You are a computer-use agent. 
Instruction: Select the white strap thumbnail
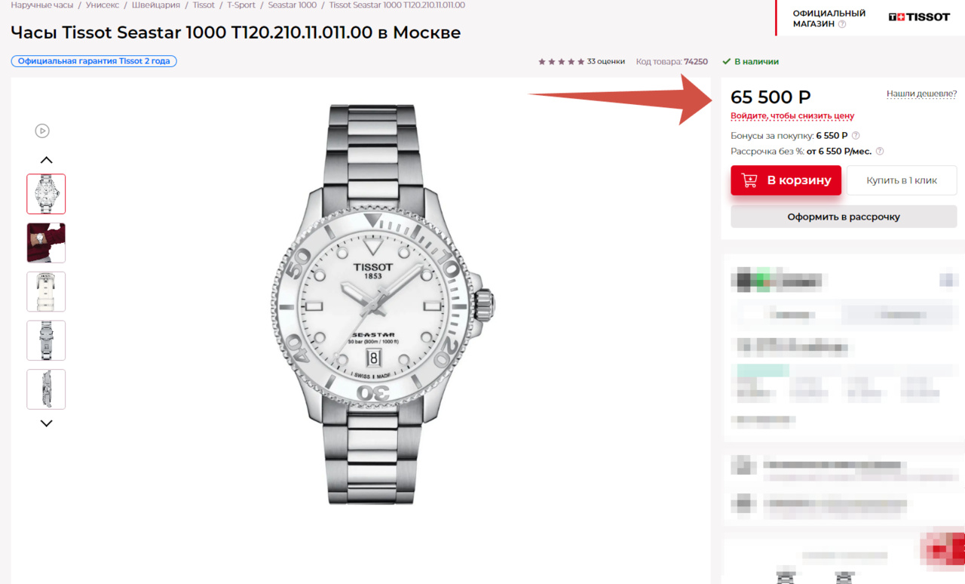[x=46, y=291]
